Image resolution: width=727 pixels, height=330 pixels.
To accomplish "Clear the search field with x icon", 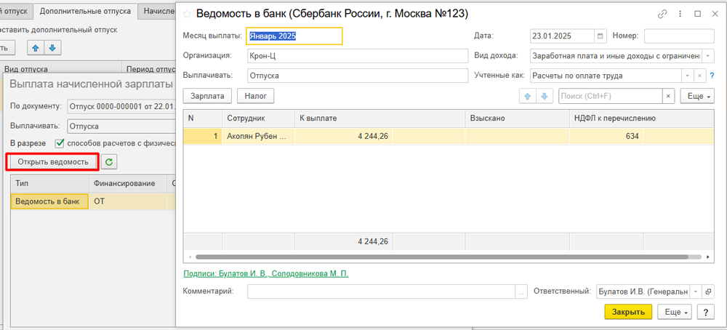I will pyautogui.click(x=668, y=96).
